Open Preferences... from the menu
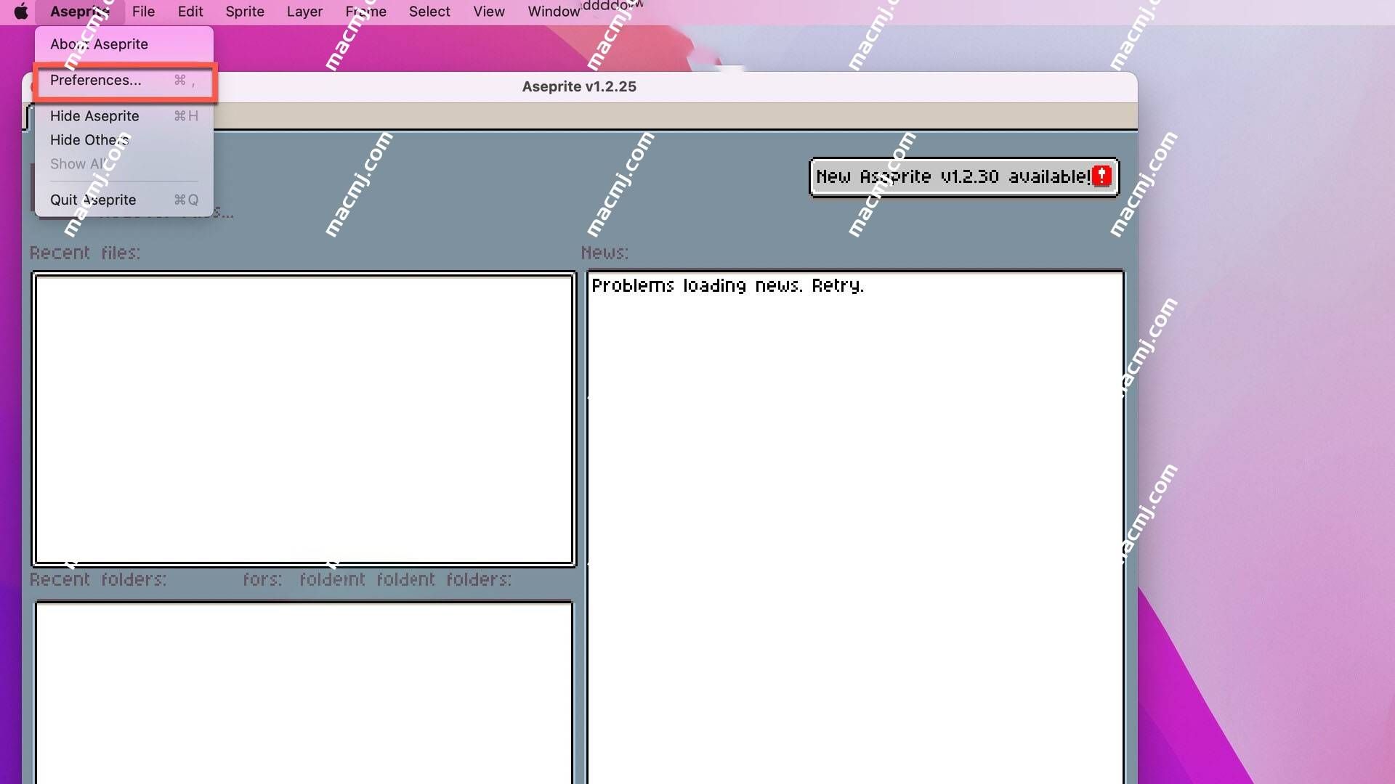The height and width of the screenshot is (784, 1395). [124, 81]
